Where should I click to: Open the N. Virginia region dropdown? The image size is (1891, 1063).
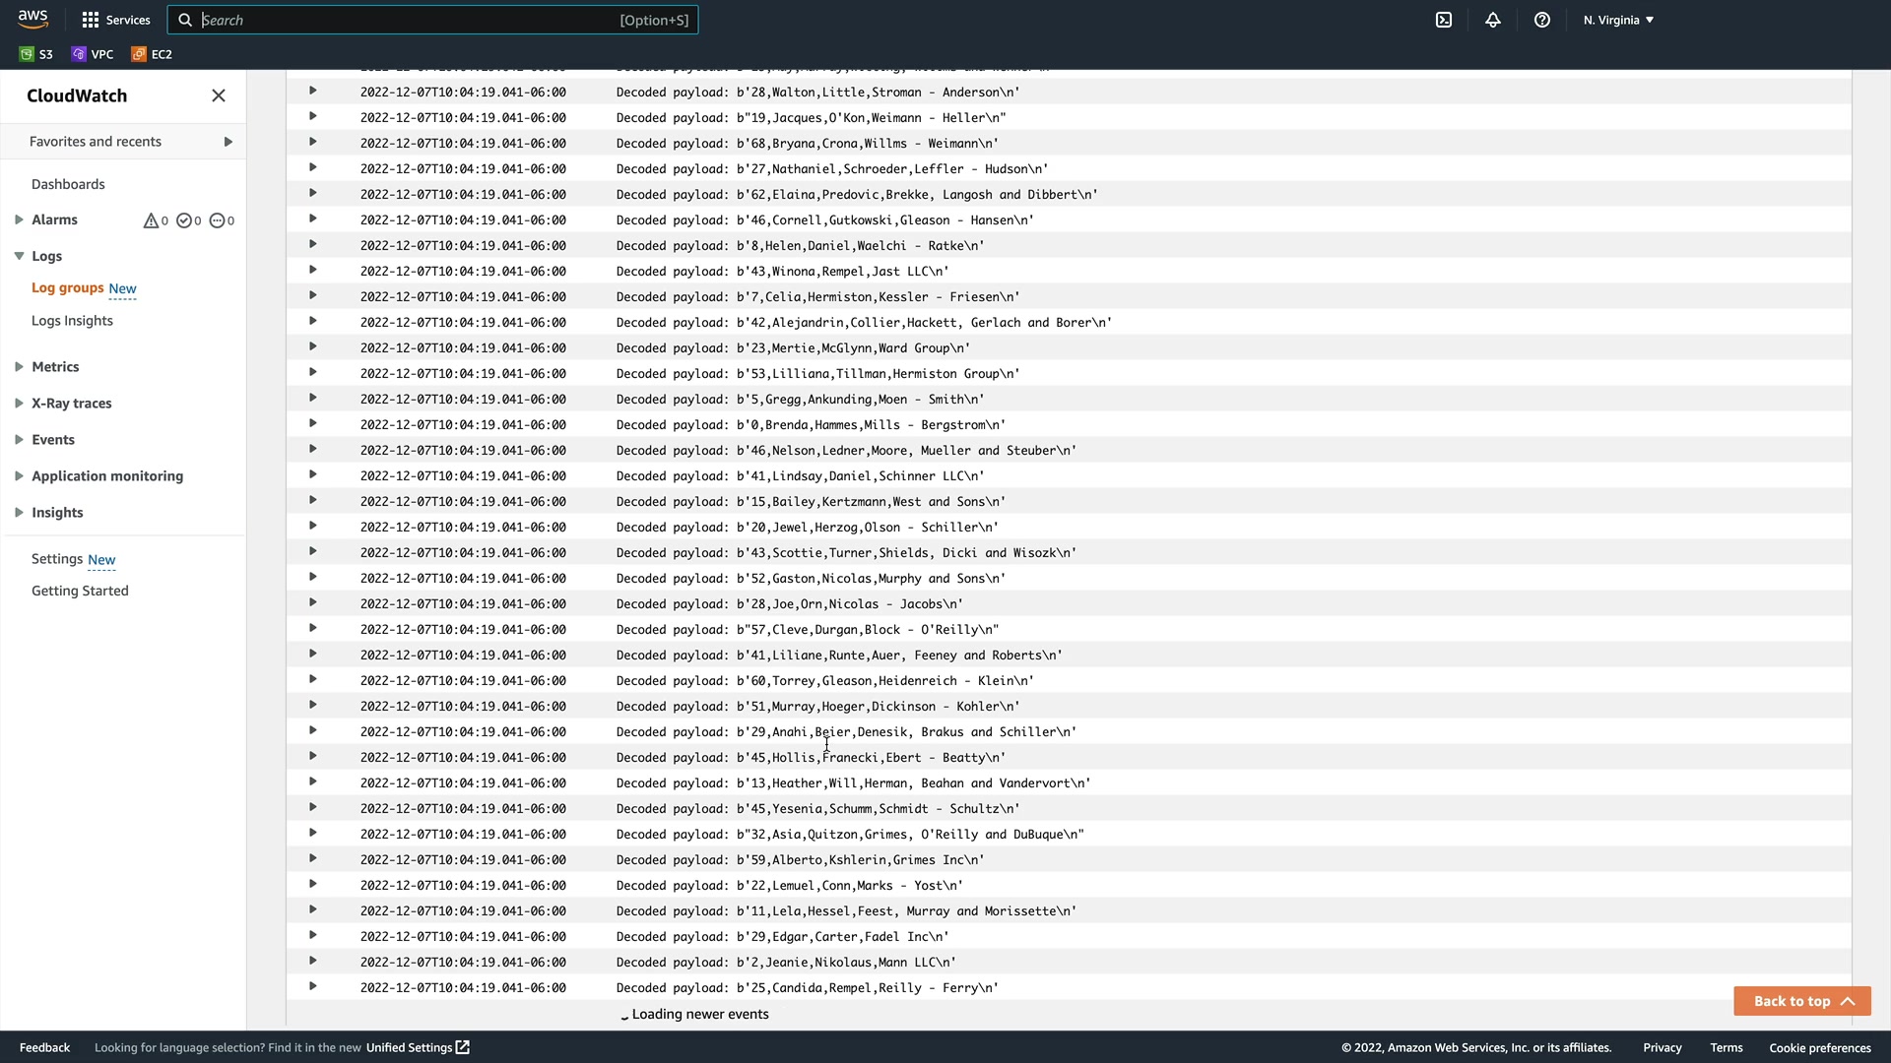pos(1618,20)
